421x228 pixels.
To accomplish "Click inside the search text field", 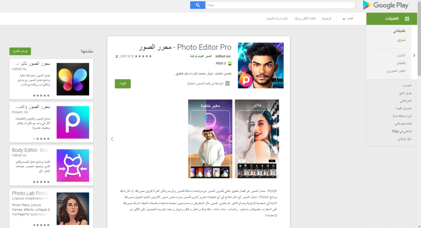I will pyautogui.click(x=280, y=5).
